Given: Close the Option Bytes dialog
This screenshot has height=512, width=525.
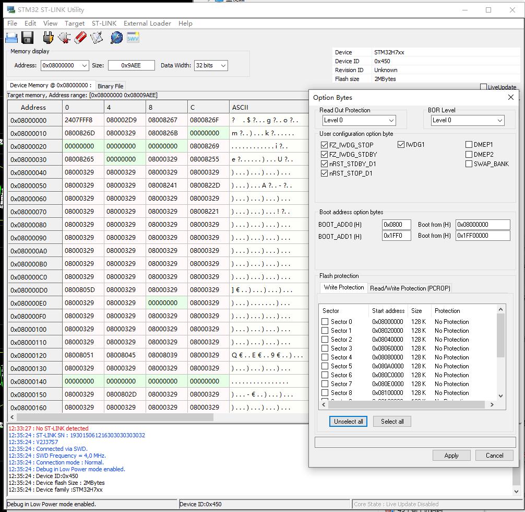Looking at the screenshot, I should click(x=510, y=97).
